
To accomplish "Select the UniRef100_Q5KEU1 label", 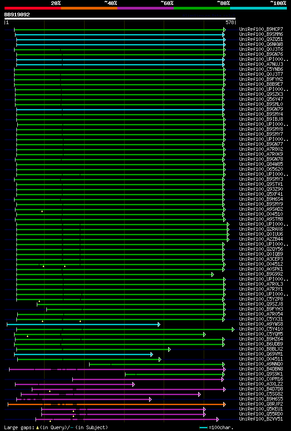I will point(261,409).
